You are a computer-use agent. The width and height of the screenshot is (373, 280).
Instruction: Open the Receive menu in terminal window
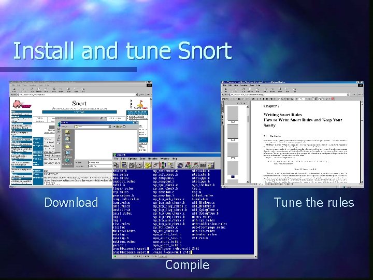click(153, 159)
